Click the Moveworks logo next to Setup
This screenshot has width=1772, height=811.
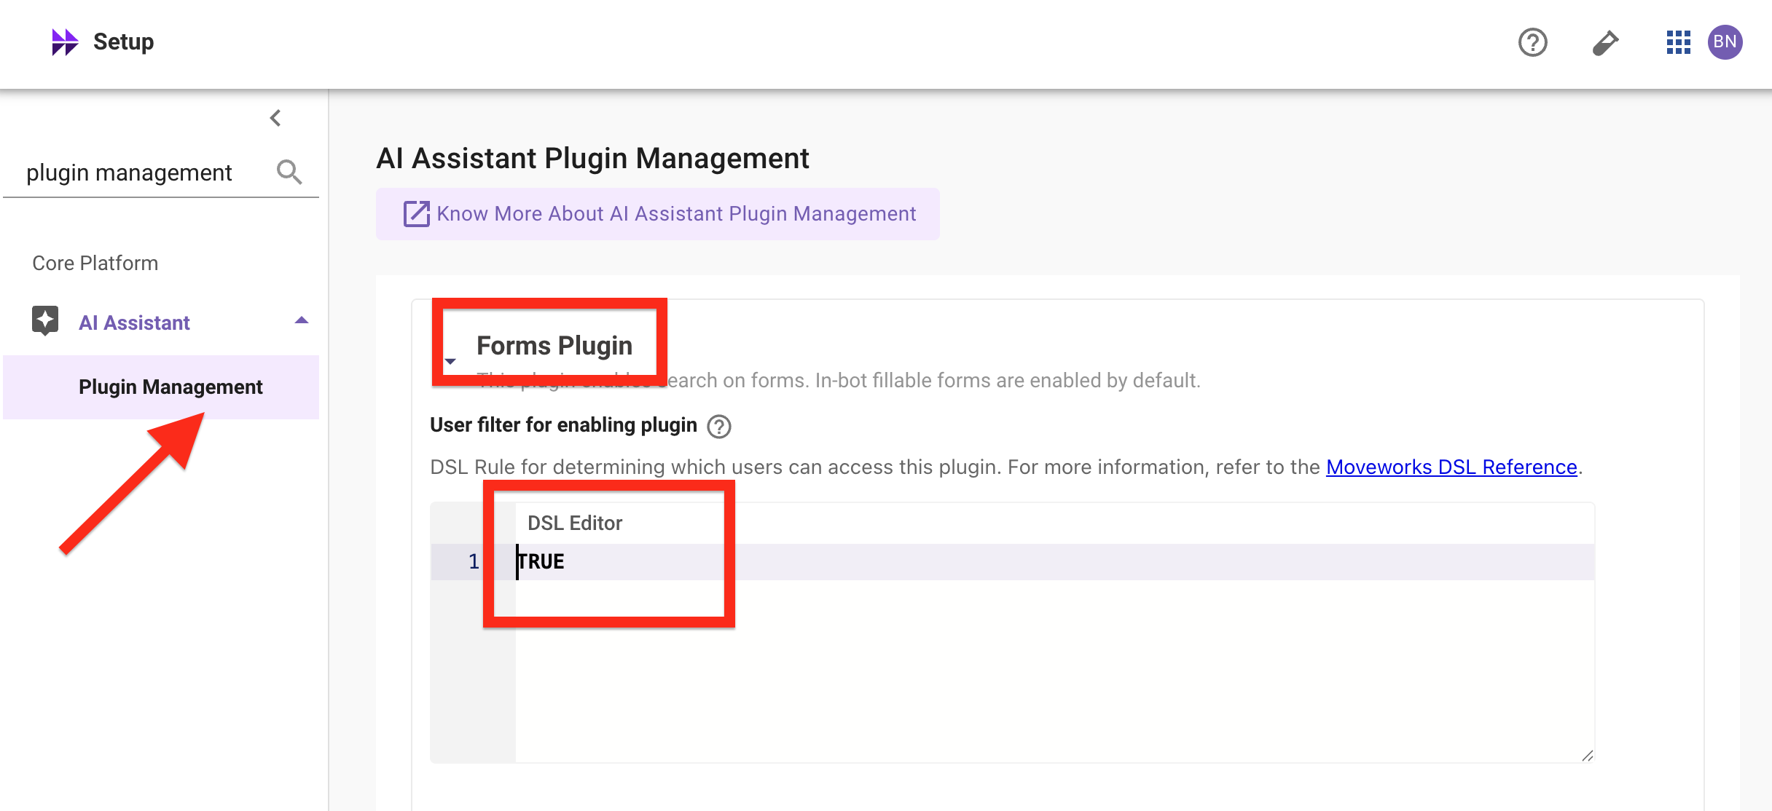pyautogui.click(x=64, y=42)
